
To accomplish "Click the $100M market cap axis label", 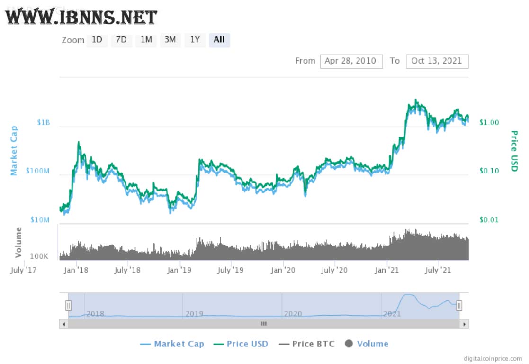I will pyautogui.click(x=38, y=171).
